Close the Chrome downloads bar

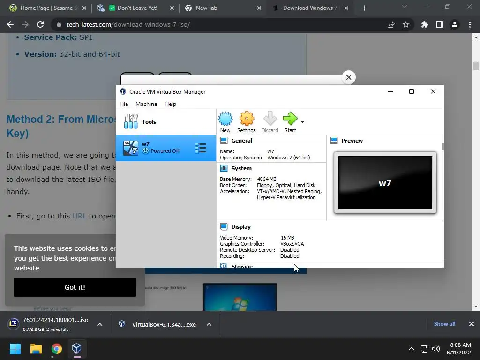click(472, 324)
